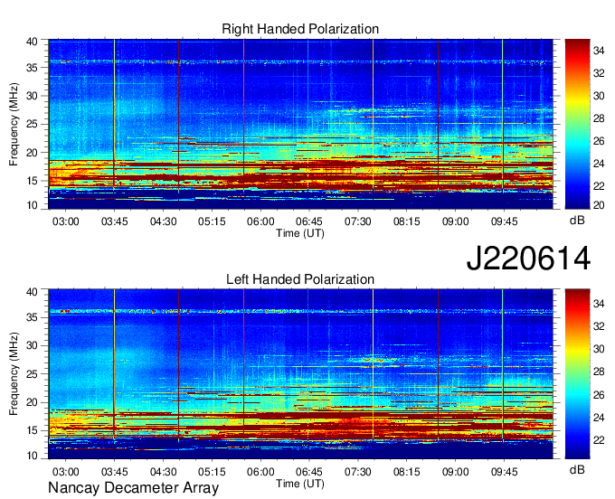Image resolution: width=615 pixels, height=499 pixels.
Task: Click the 25 MHz tick on Left Handed plot
Action: coord(32,374)
